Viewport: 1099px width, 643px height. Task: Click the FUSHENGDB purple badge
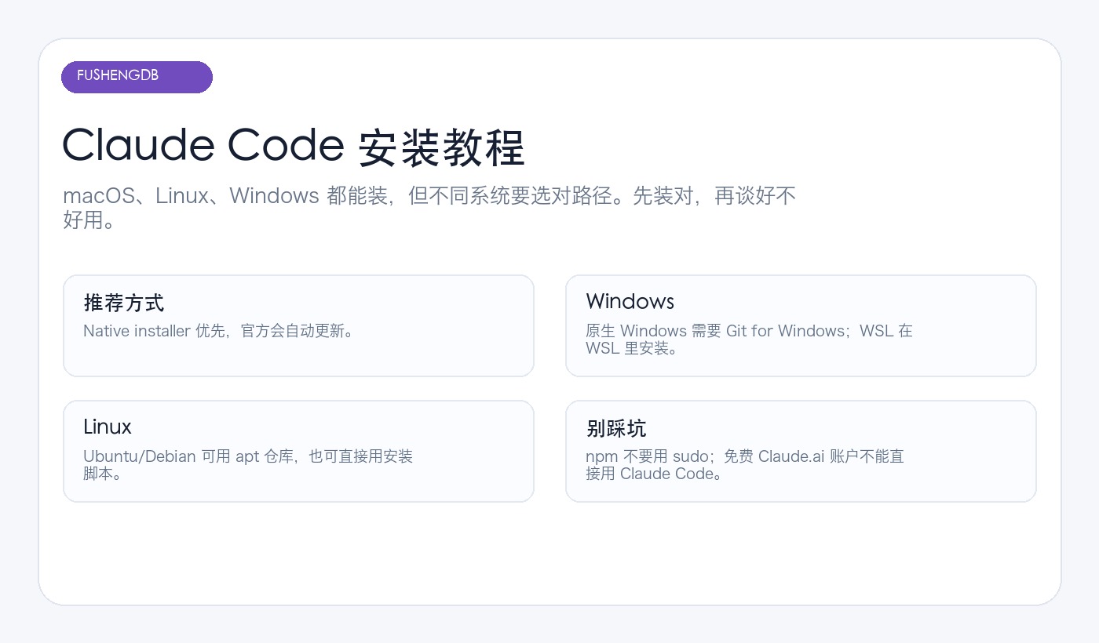[x=137, y=77]
